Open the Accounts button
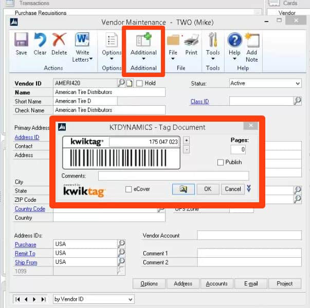The height and width of the screenshot is (308, 310). click(x=217, y=283)
